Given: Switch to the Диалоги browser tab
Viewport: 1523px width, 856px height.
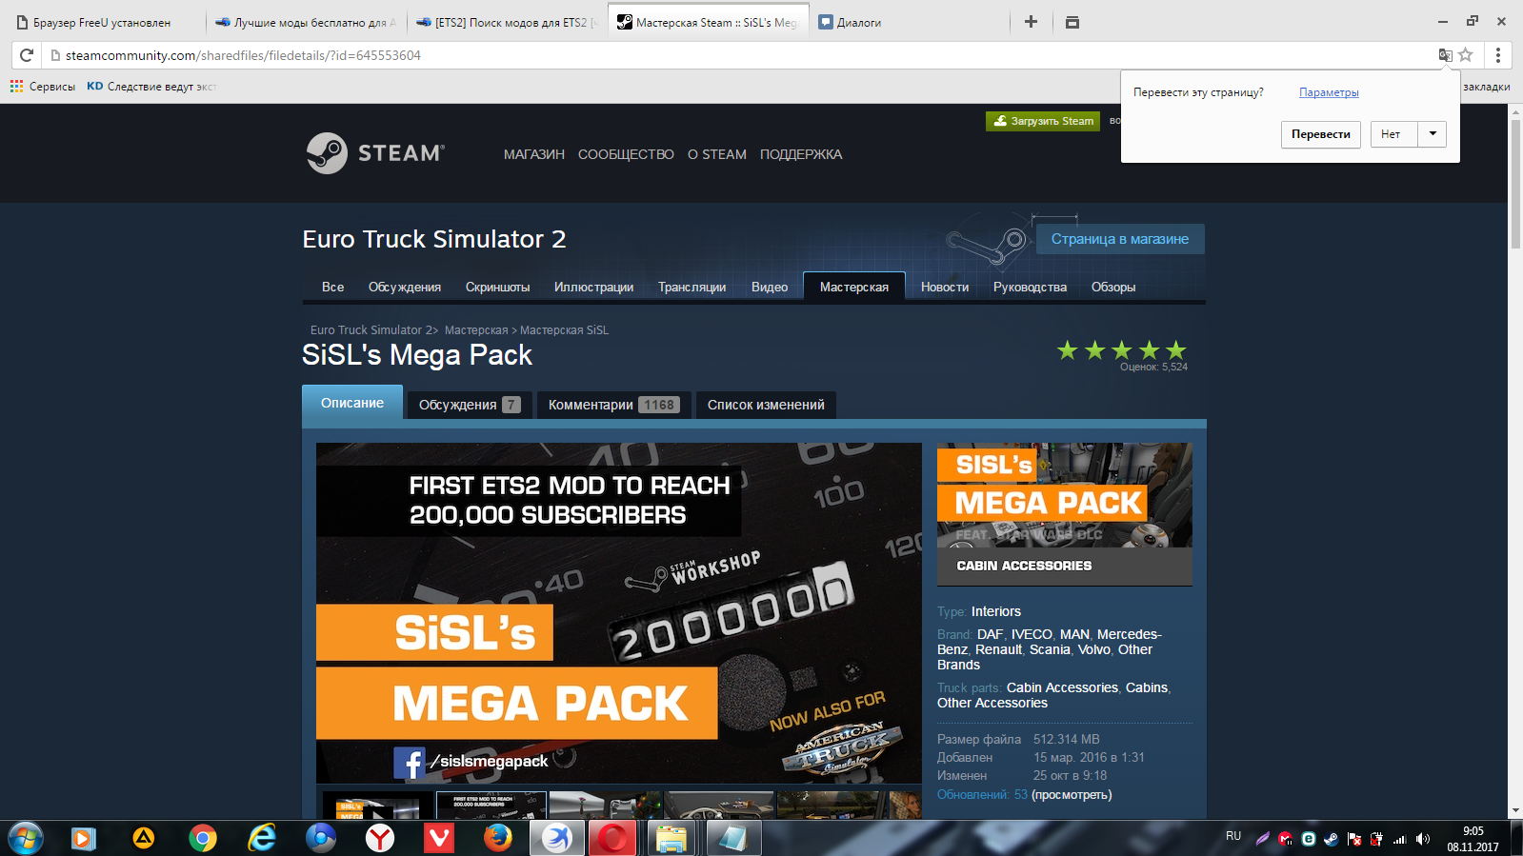Looking at the screenshot, I should 910,22.
